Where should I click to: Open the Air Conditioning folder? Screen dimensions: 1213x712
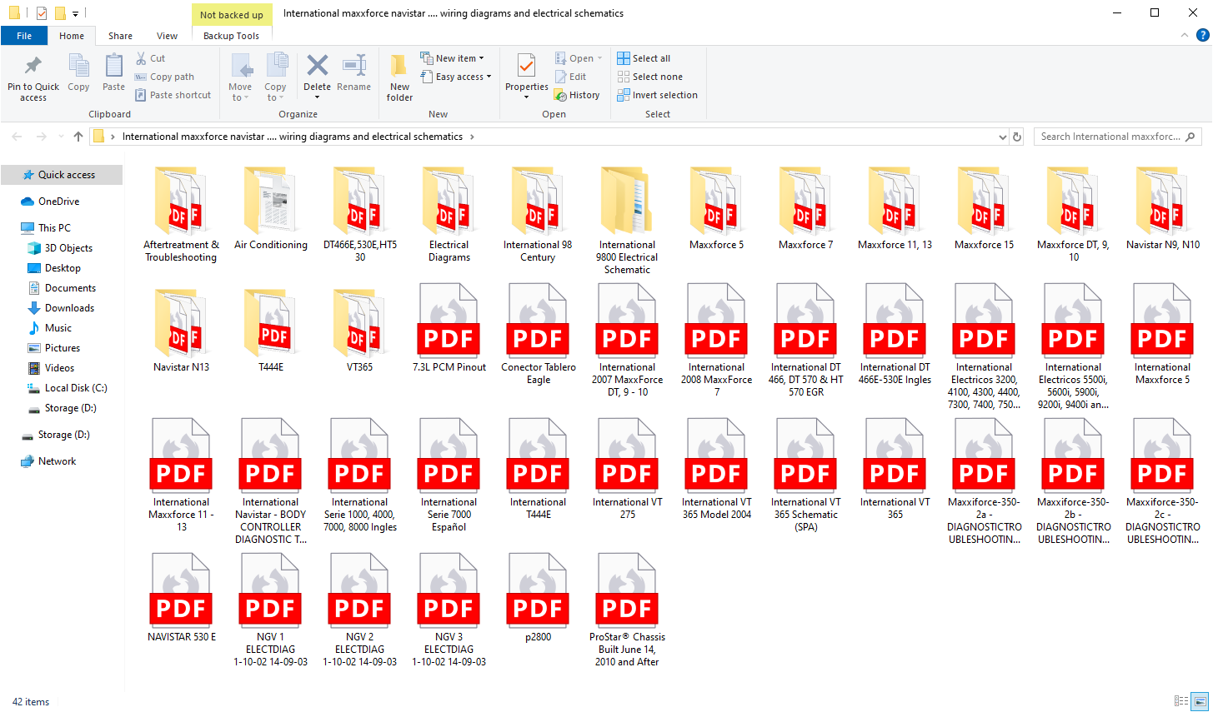[x=271, y=208]
